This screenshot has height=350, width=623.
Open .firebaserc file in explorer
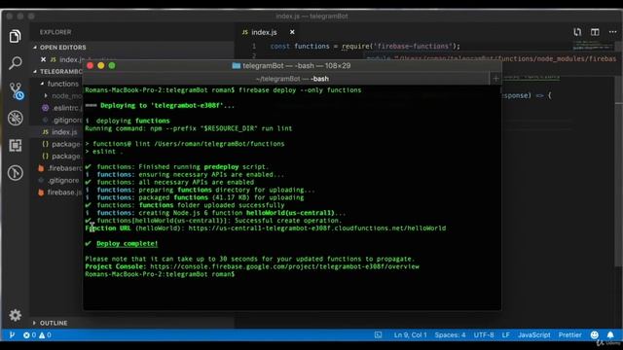59,168
